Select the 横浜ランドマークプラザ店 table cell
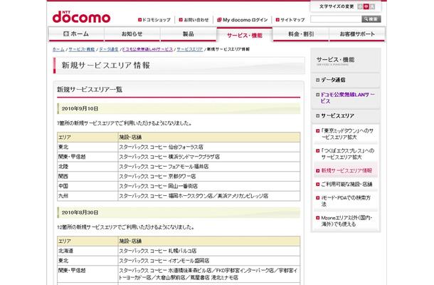This screenshot has width=434, height=285. coord(209,157)
